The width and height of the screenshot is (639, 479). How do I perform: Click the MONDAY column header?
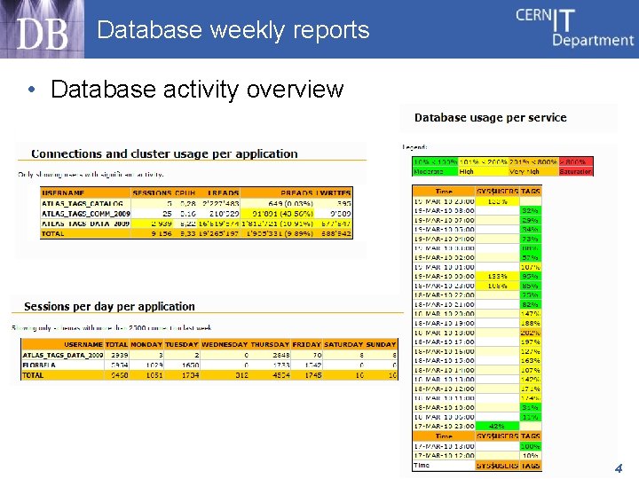(x=146, y=344)
